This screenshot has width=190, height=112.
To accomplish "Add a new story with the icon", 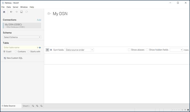I will point(42,106).
